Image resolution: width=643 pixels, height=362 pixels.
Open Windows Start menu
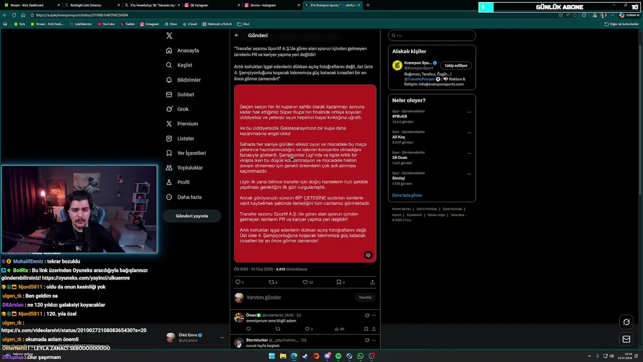point(272,356)
